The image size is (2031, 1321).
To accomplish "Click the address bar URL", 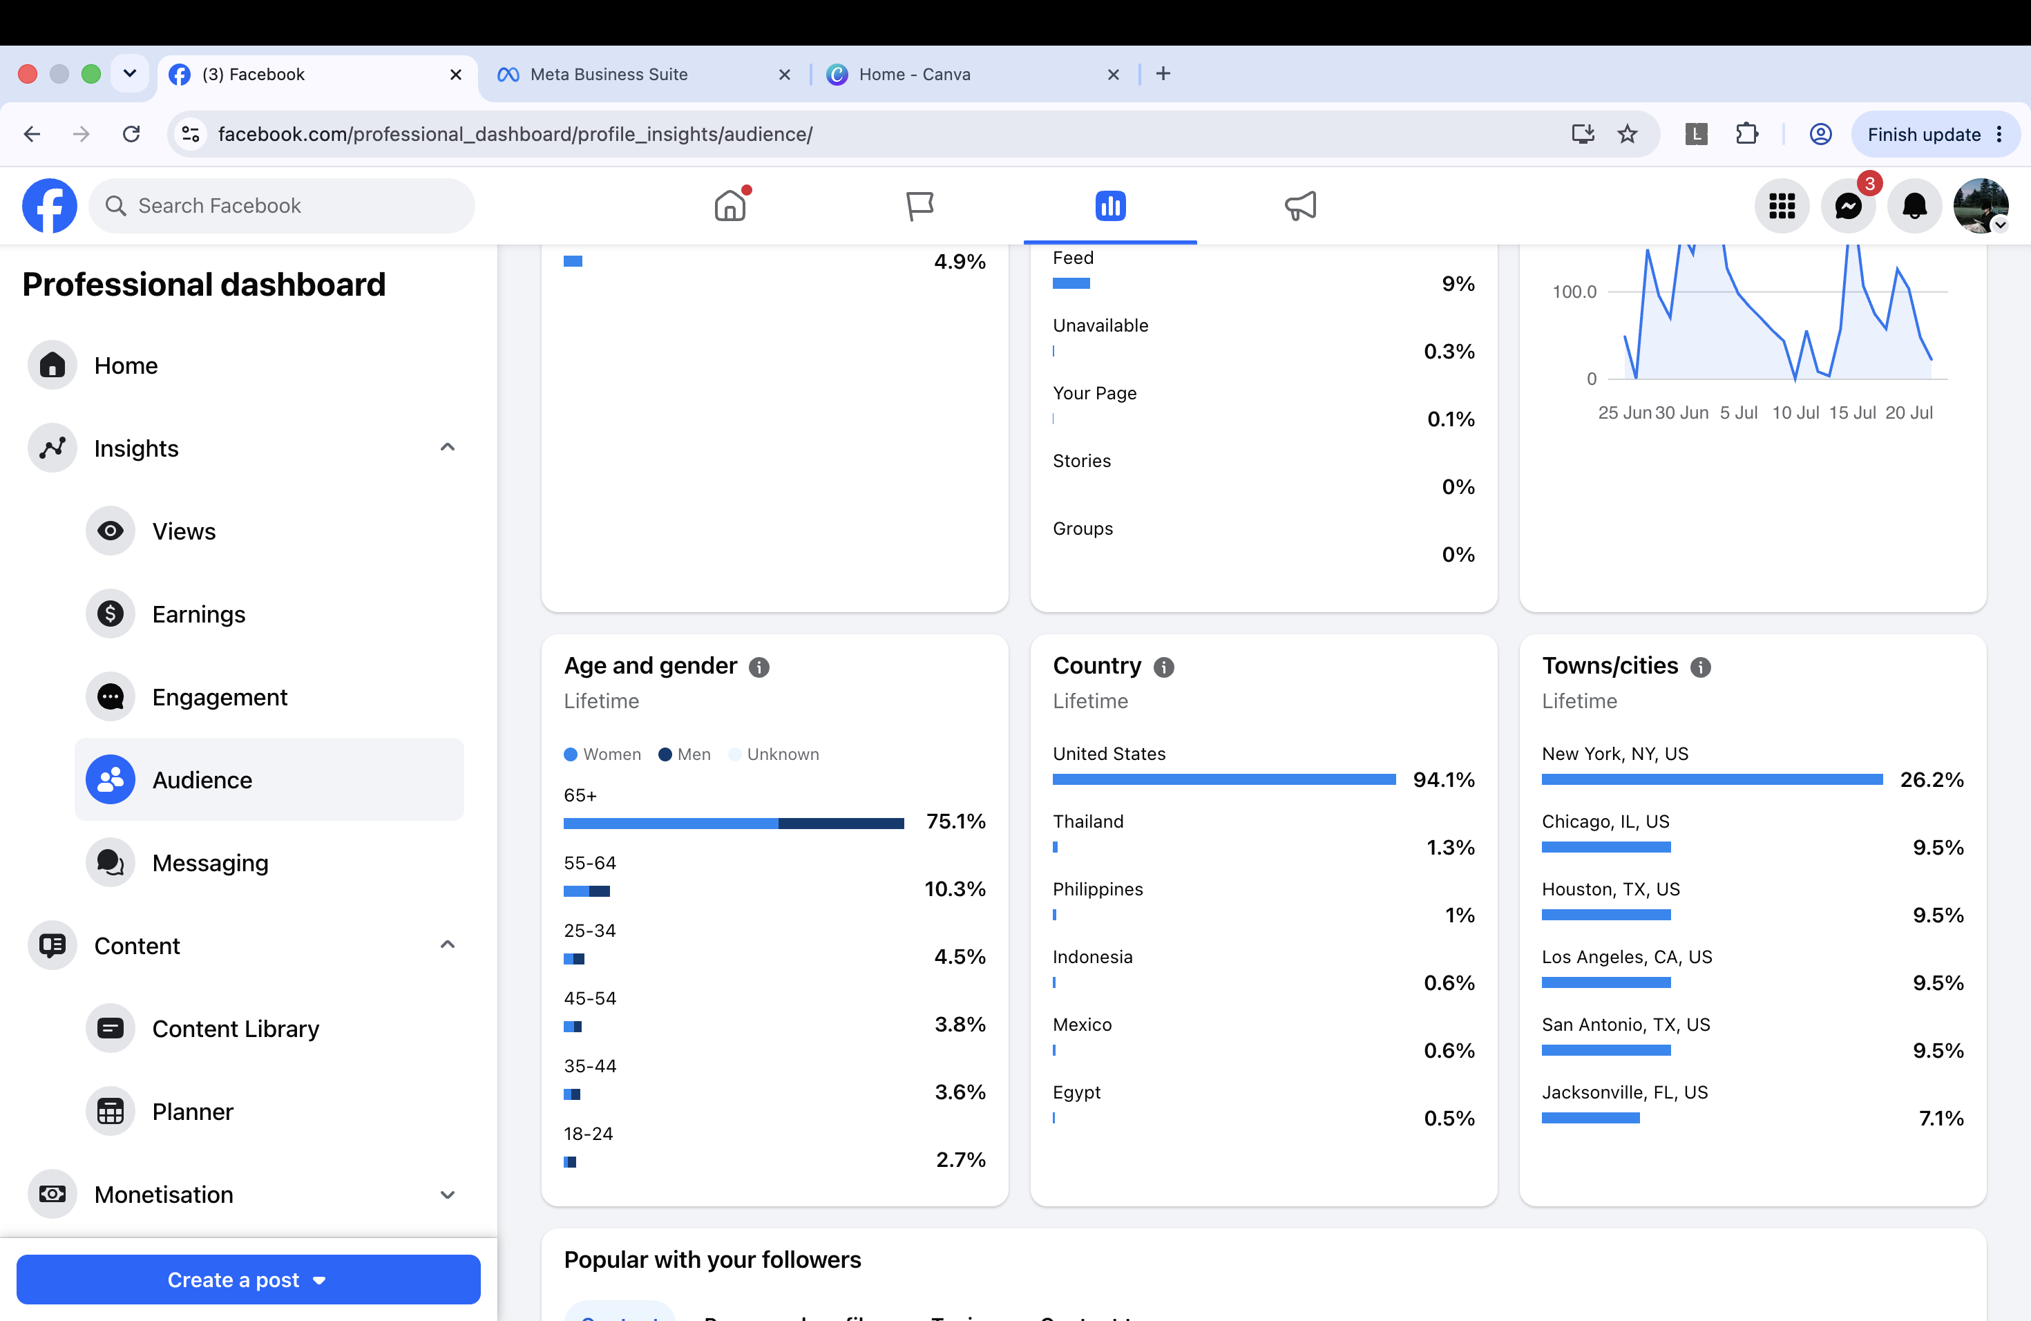I will (x=515, y=134).
